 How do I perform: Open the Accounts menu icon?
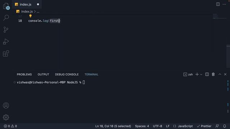tap(6, 105)
